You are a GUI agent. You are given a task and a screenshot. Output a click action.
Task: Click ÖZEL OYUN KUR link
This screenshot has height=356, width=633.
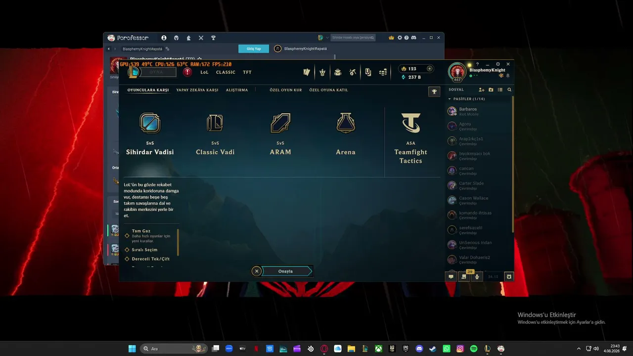285,90
